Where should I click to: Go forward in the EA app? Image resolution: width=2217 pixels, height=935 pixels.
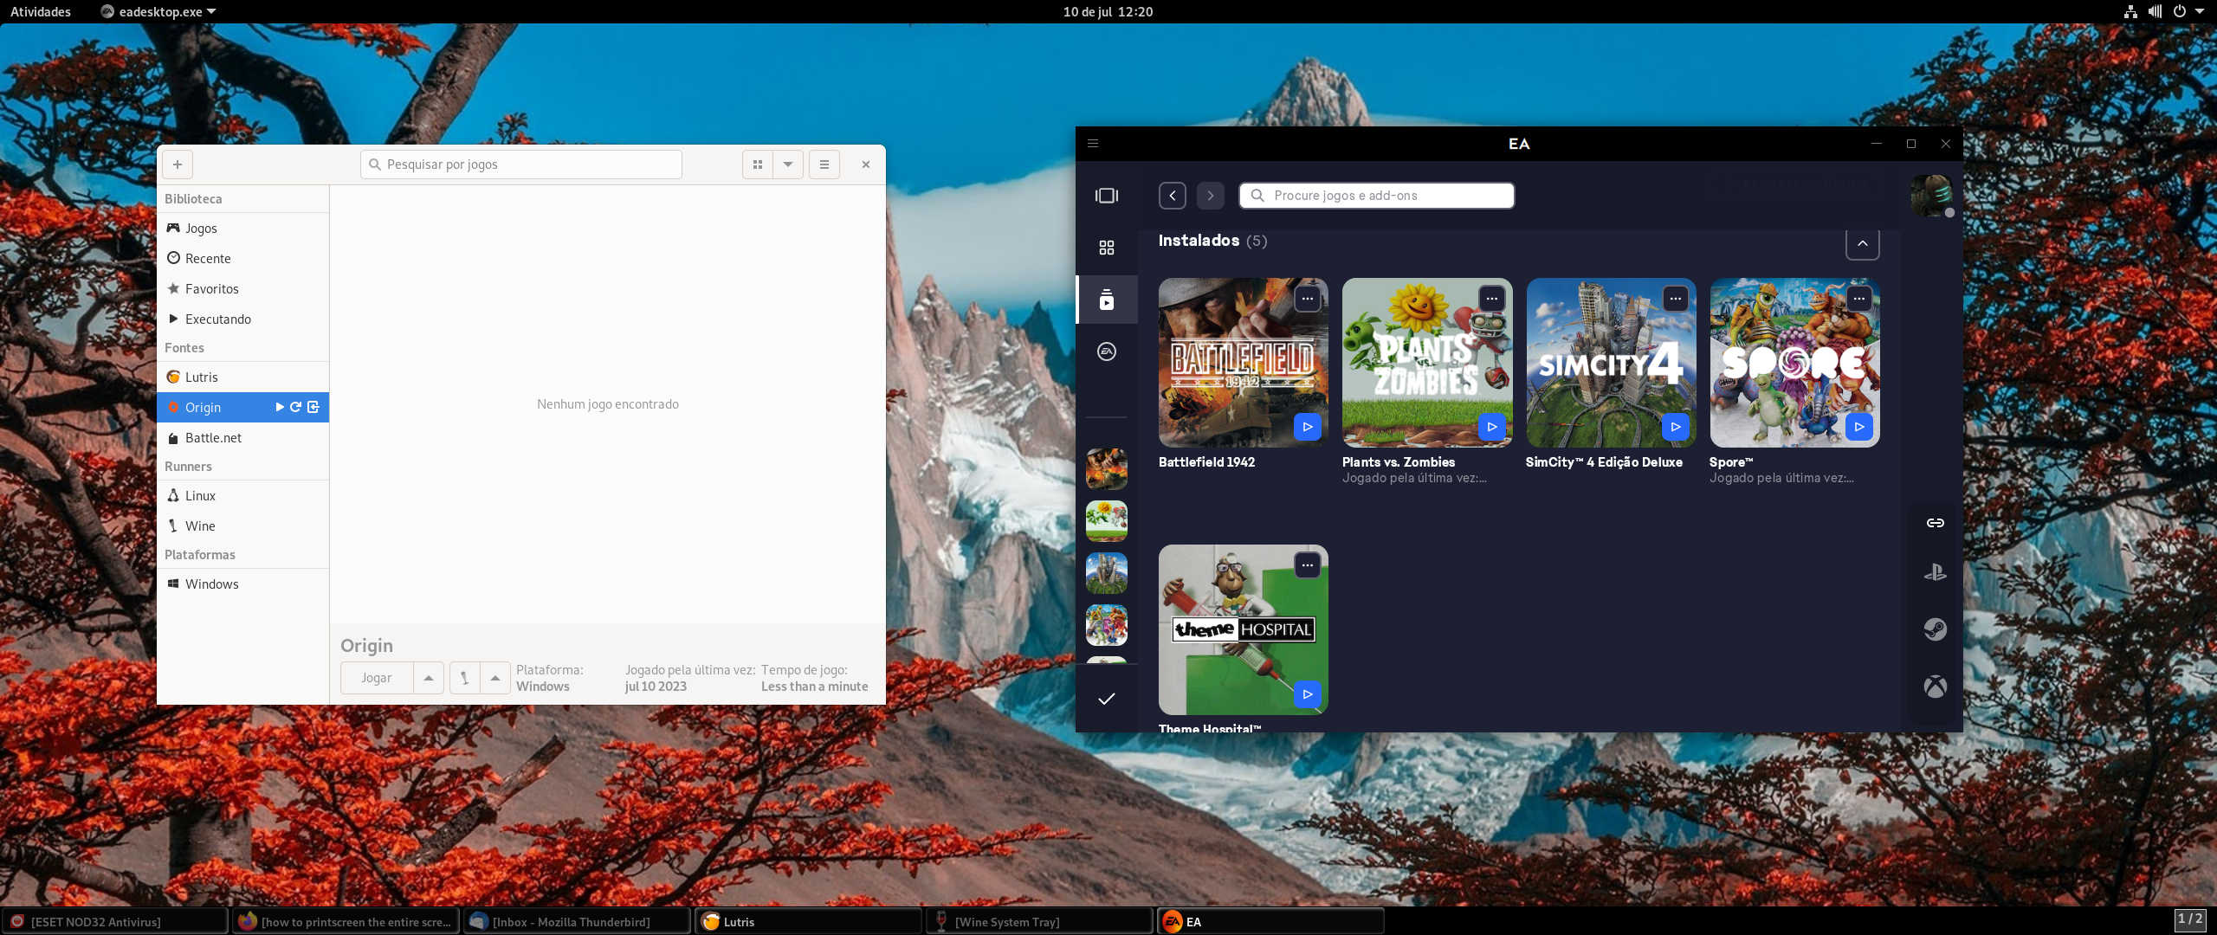[x=1211, y=196]
